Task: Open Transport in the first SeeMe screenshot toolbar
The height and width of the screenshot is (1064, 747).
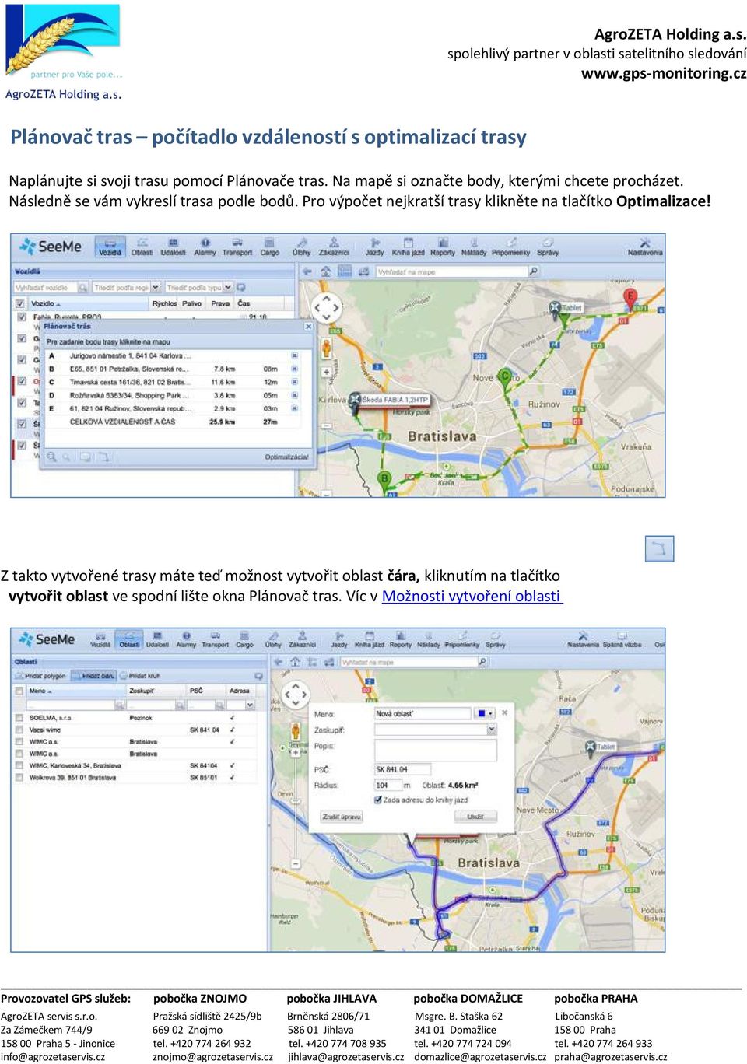Action: click(237, 247)
